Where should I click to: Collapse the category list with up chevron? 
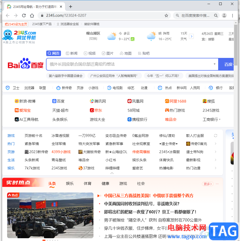[112, 173]
